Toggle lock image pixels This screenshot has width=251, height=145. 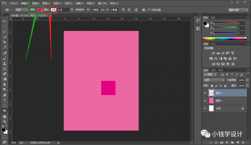[x=216, y=86]
